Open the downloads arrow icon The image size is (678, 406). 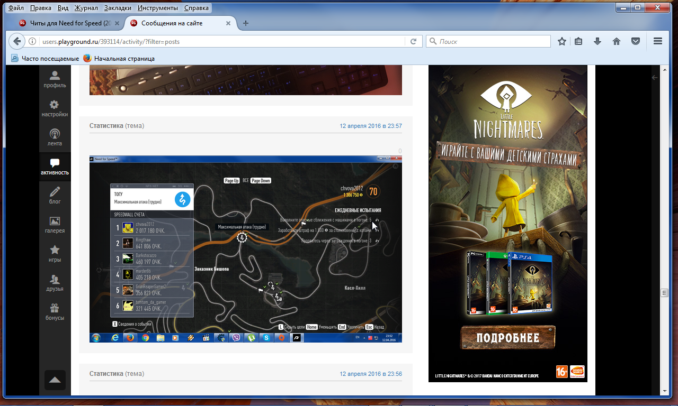click(597, 41)
